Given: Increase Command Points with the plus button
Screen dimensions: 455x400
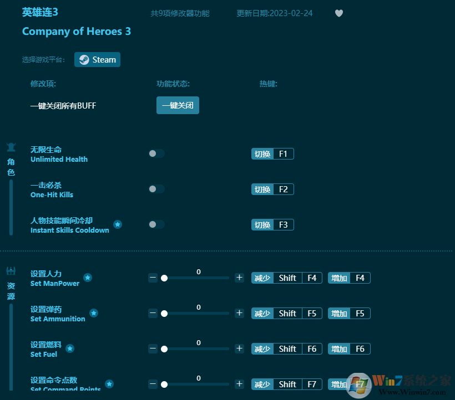Looking at the screenshot, I should pyautogui.click(x=239, y=384).
